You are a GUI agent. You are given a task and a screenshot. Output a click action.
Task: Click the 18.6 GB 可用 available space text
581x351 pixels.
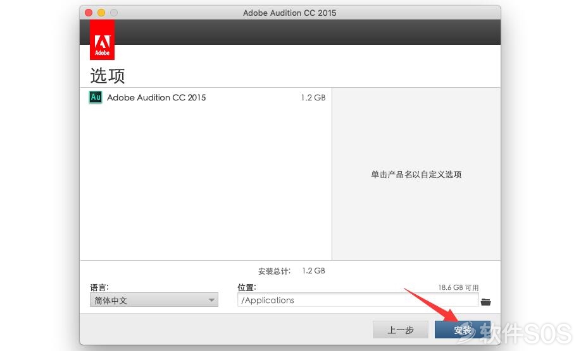(x=458, y=287)
